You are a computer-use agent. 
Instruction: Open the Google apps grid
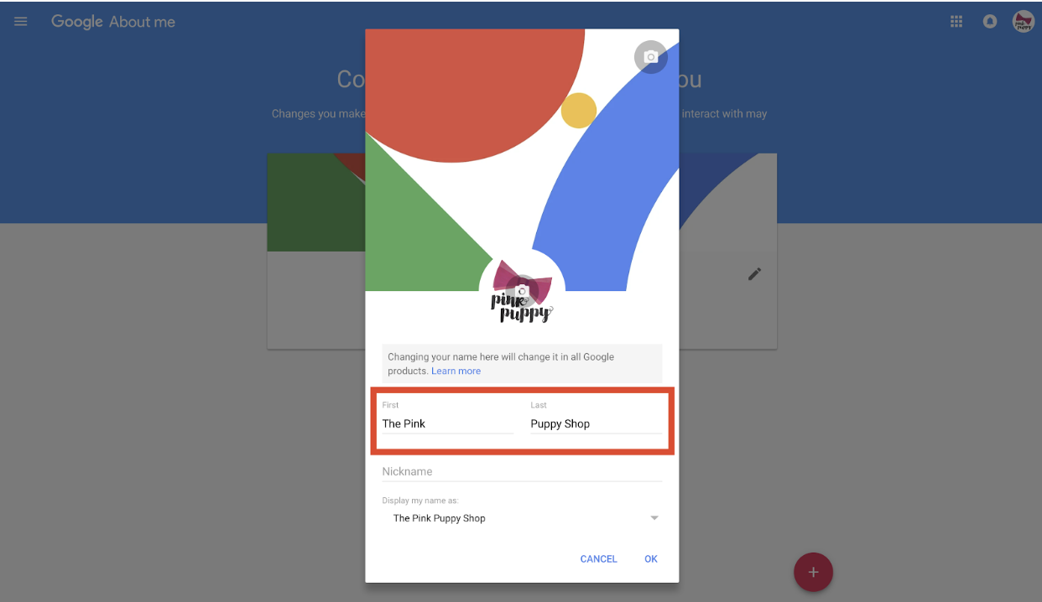[x=956, y=22]
